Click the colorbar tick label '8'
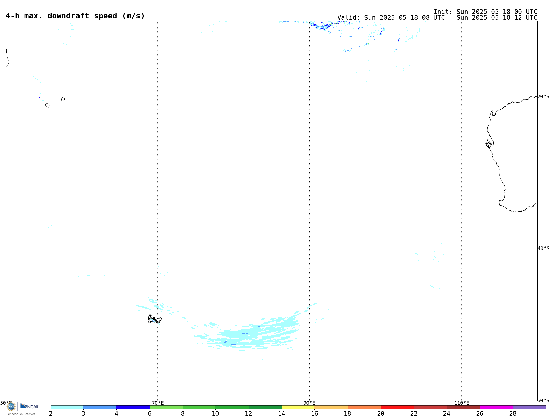The width and height of the screenshot is (554, 417). pos(183,413)
